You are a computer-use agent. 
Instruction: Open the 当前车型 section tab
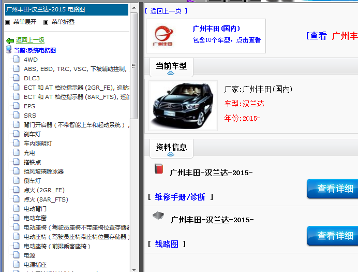click(x=171, y=67)
